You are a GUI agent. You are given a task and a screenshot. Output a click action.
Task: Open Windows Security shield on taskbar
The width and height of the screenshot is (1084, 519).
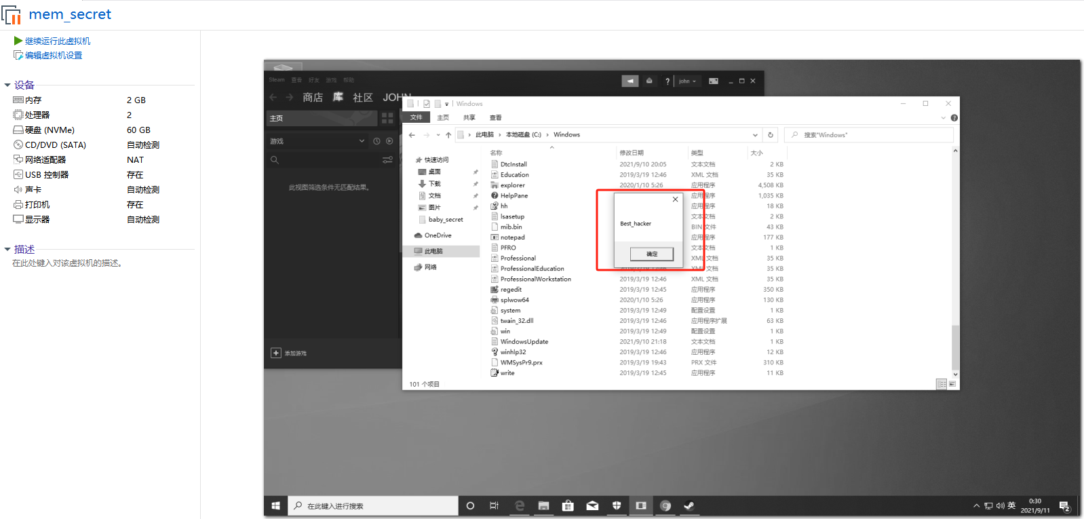[617, 506]
